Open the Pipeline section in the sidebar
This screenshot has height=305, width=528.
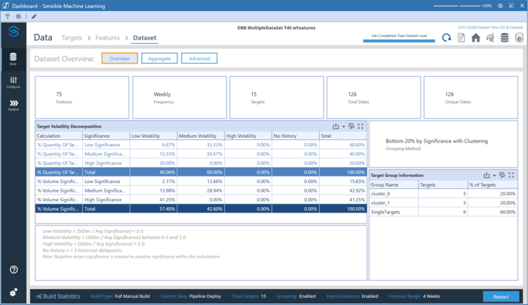14,105
